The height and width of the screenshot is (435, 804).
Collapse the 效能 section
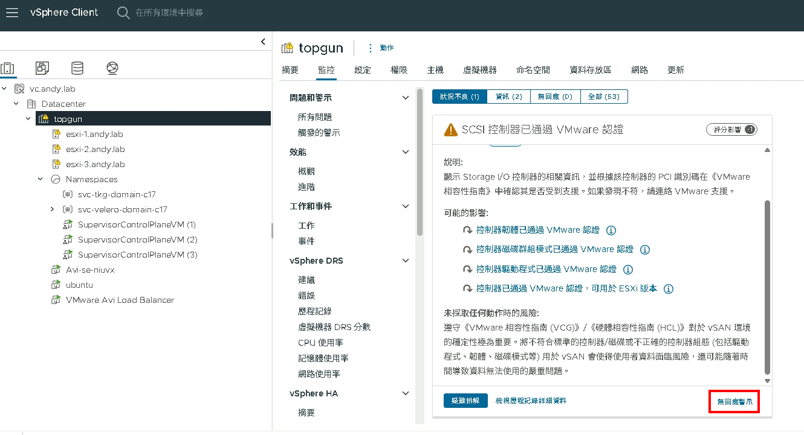pos(406,152)
